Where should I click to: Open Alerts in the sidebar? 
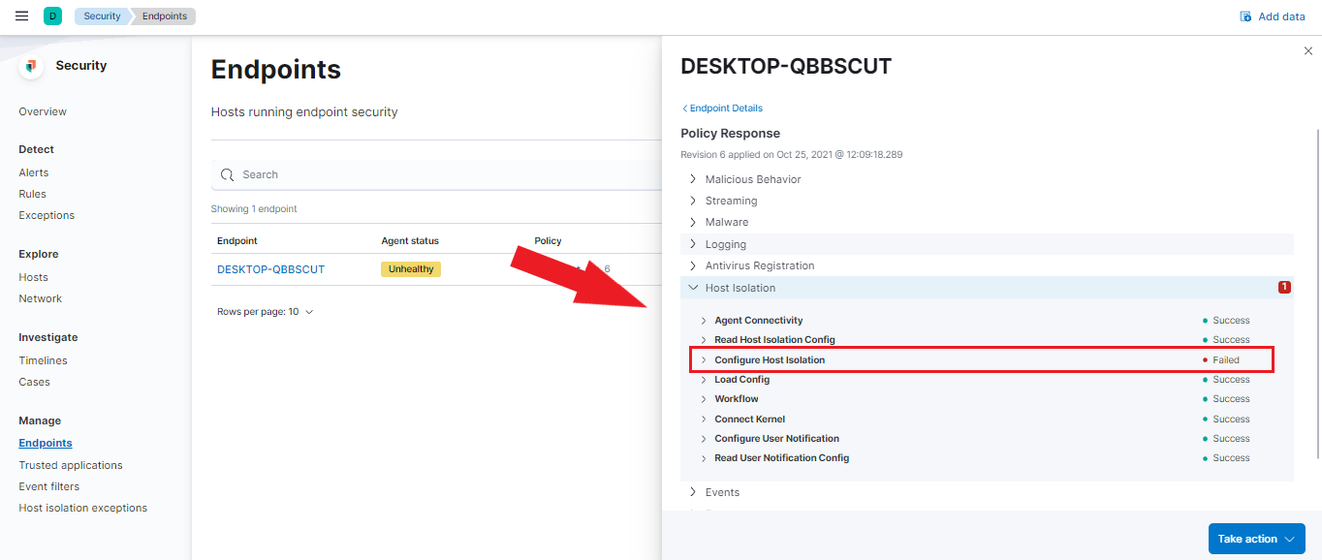34,172
